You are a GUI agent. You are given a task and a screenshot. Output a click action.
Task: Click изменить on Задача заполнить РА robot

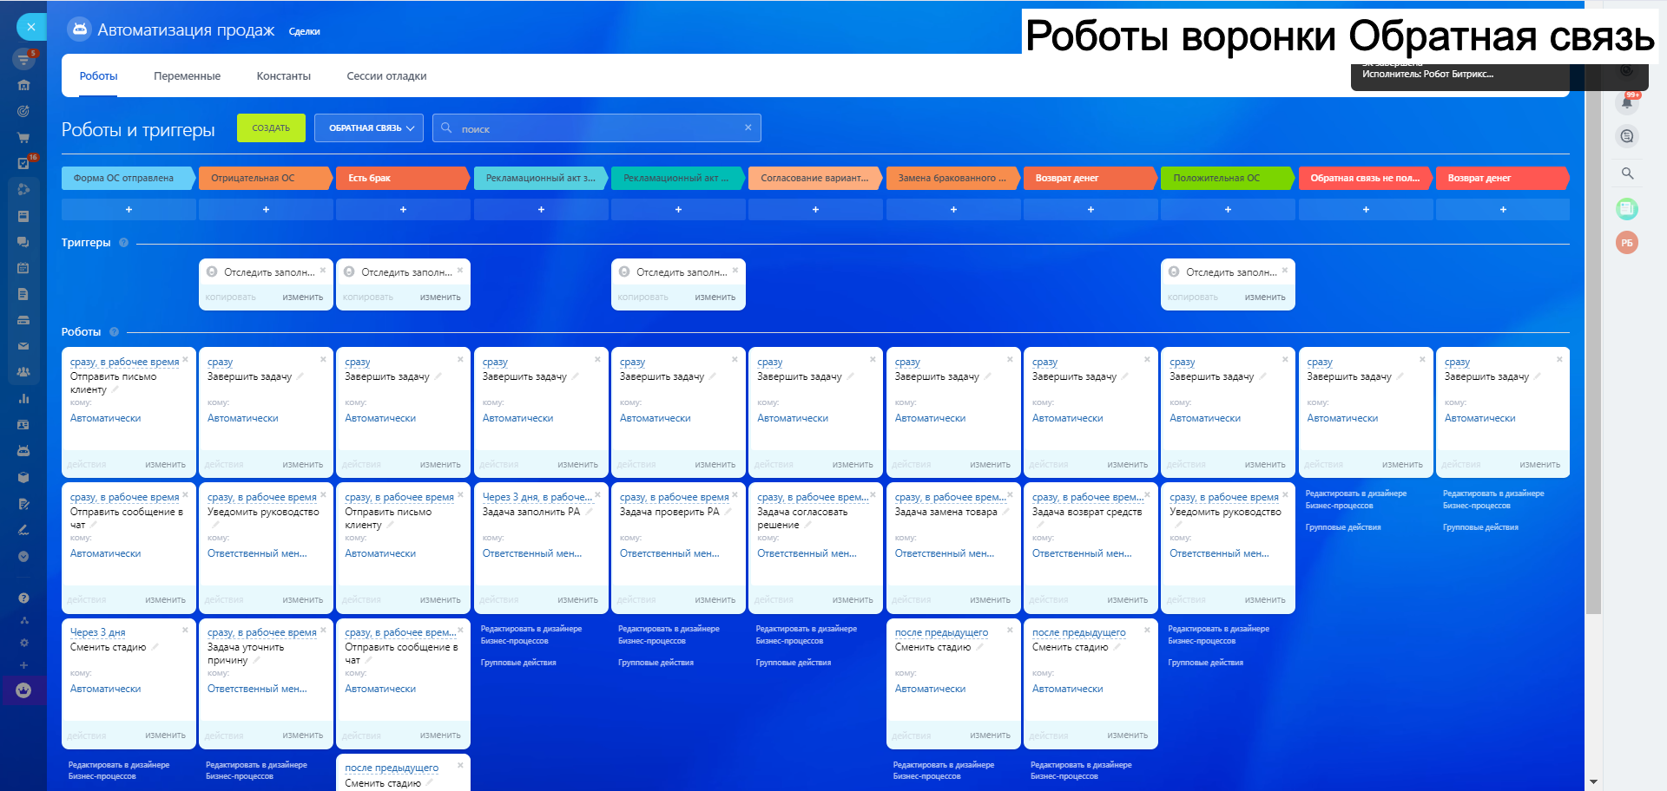tap(577, 600)
